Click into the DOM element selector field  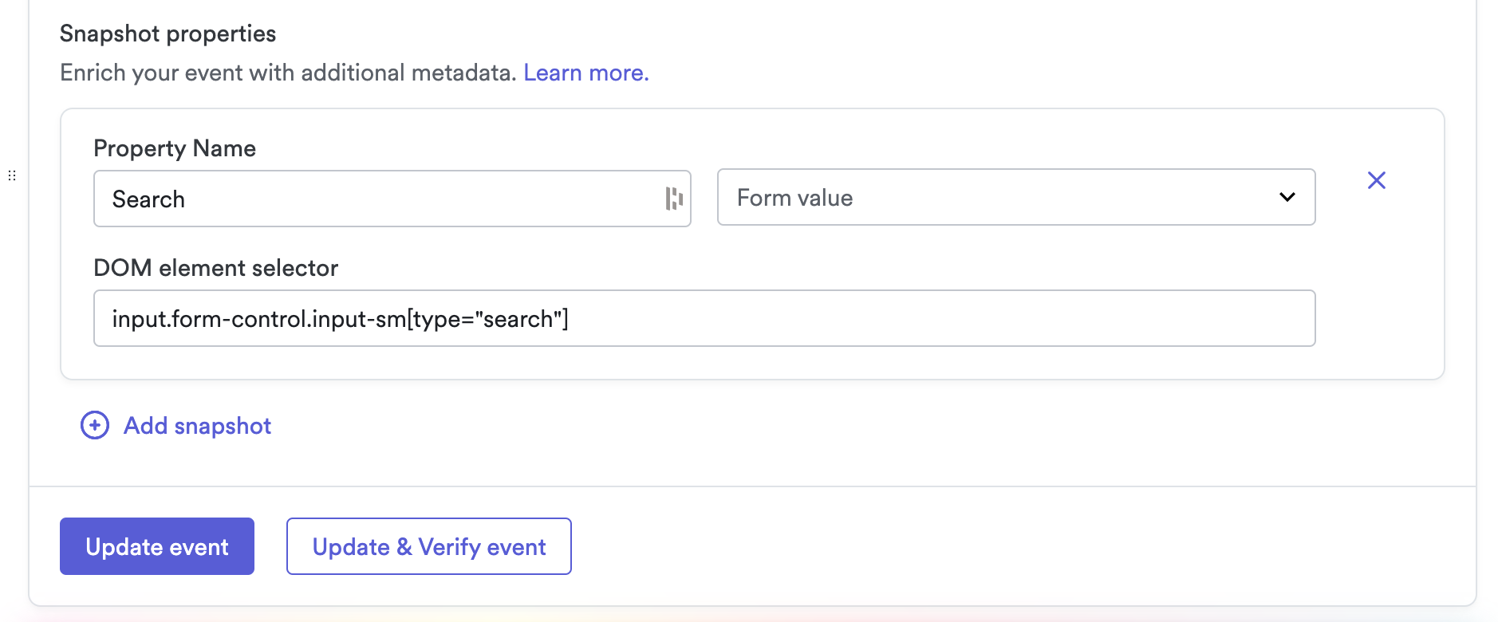point(704,318)
